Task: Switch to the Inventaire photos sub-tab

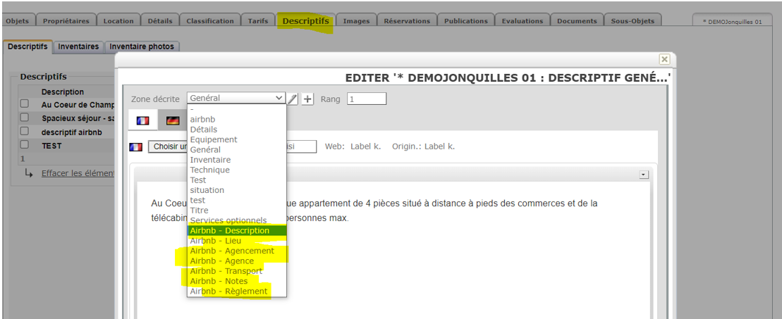Action: pos(142,46)
